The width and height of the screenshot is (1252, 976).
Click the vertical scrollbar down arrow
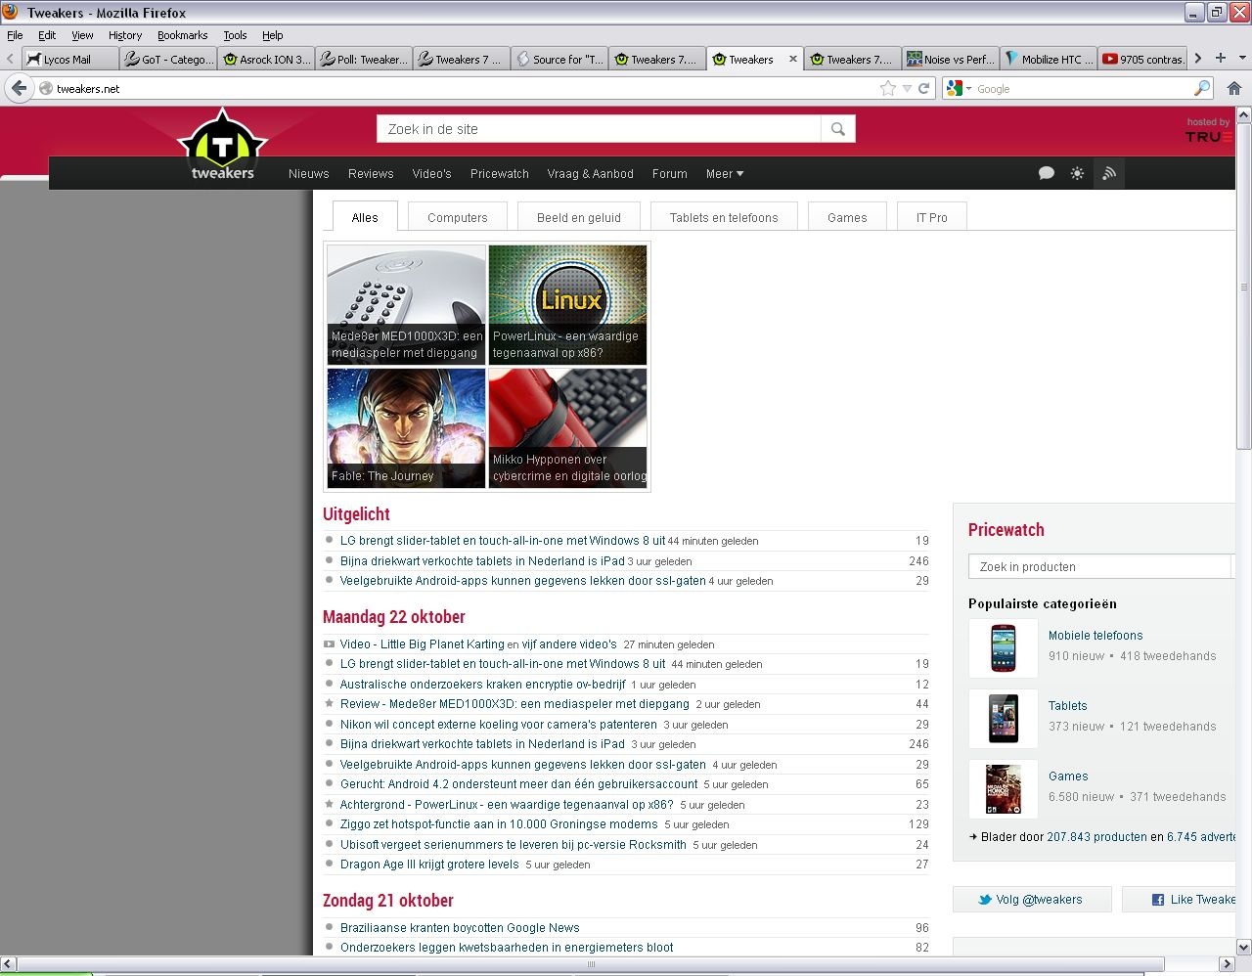point(1243,947)
